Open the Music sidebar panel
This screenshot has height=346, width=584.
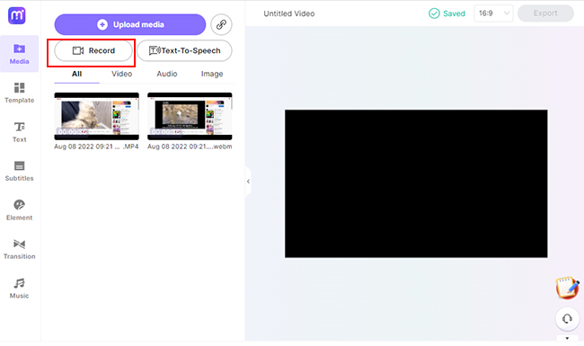[20, 288]
